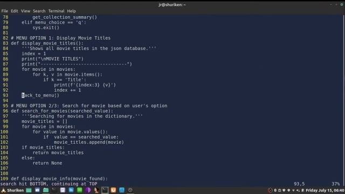Screen dimensions: 345x194
Task: Click the gray circular icon at taskbar end
Action: click(x=130, y=190)
